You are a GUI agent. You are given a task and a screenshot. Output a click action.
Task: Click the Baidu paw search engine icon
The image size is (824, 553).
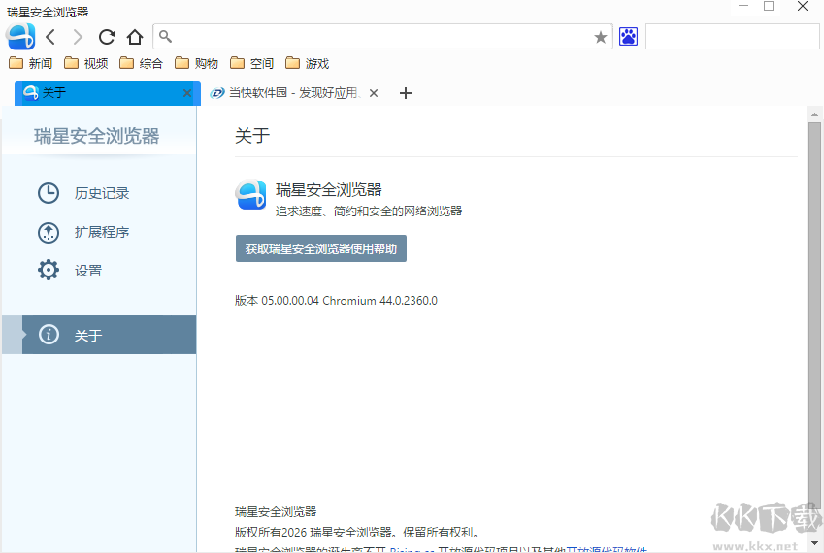(x=628, y=36)
